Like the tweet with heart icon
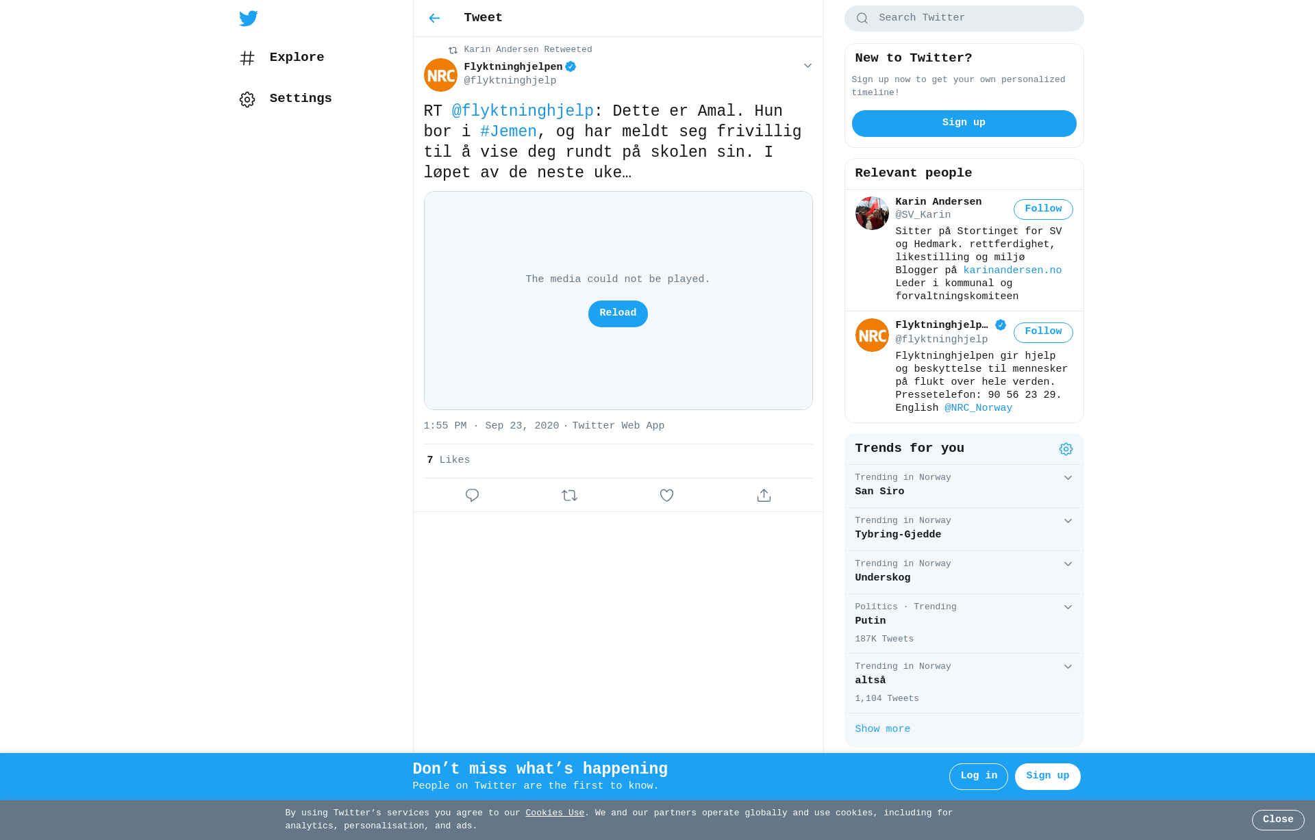This screenshot has width=1315, height=840. [x=666, y=495]
